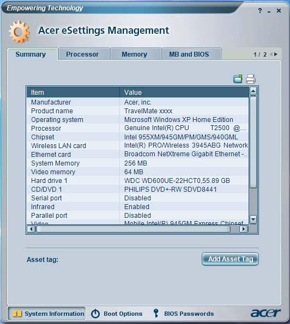Click the Add Asset Tag button

pyautogui.click(x=230, y=259)
